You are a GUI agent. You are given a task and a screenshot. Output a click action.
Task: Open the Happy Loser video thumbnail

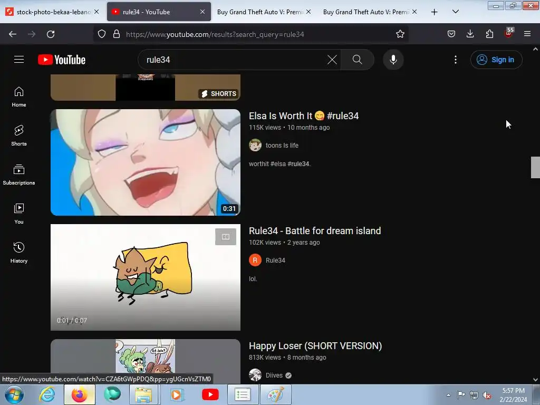coord(146,361)
